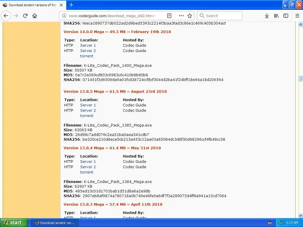
Task: Click the size value 62907 KB
Action: click(x=83, y=187)
